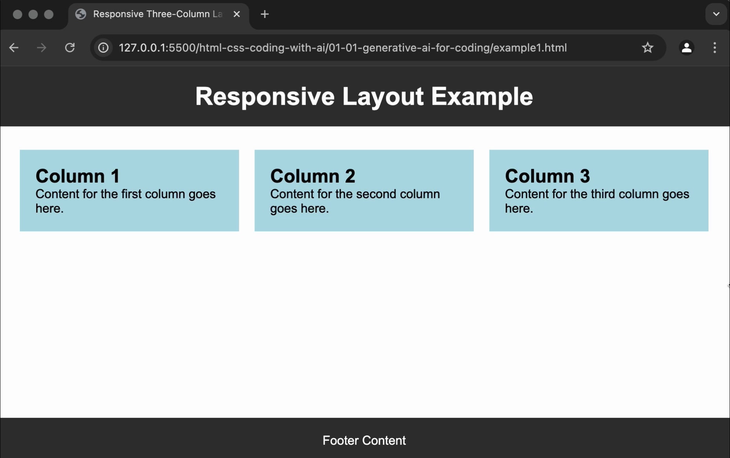Click the green maximize window button
This screenshot has height=458, width=730.
pyautogui.click(x=49, y=14)
